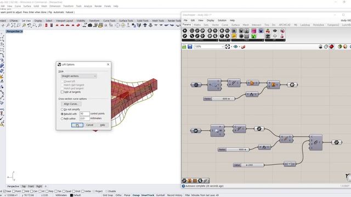Viewport: 351px width, 197px height.
Task: Click OK in Loft Options dialog
Action: tap(77, 125)
